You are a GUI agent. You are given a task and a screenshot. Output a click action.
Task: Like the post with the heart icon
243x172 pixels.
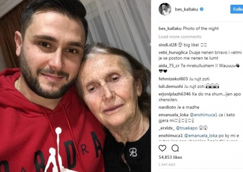(x=162, y=148)
